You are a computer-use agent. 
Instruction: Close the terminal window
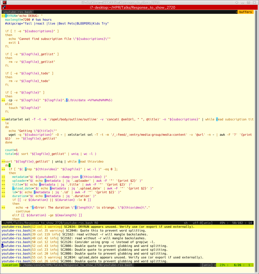click(x=254, y=3)
